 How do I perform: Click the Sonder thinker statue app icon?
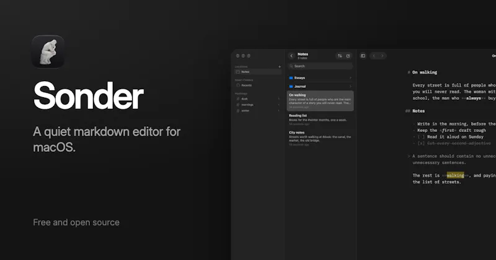[48, 51]
